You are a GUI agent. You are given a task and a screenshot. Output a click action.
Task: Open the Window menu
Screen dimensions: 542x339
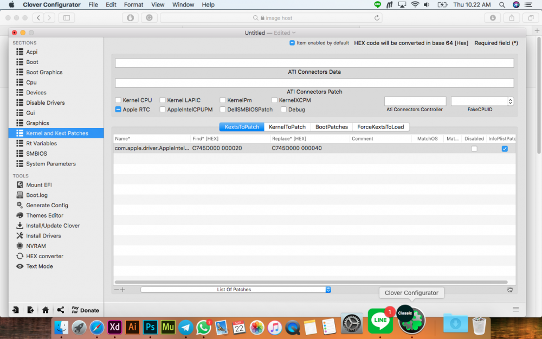pos(183,5)
